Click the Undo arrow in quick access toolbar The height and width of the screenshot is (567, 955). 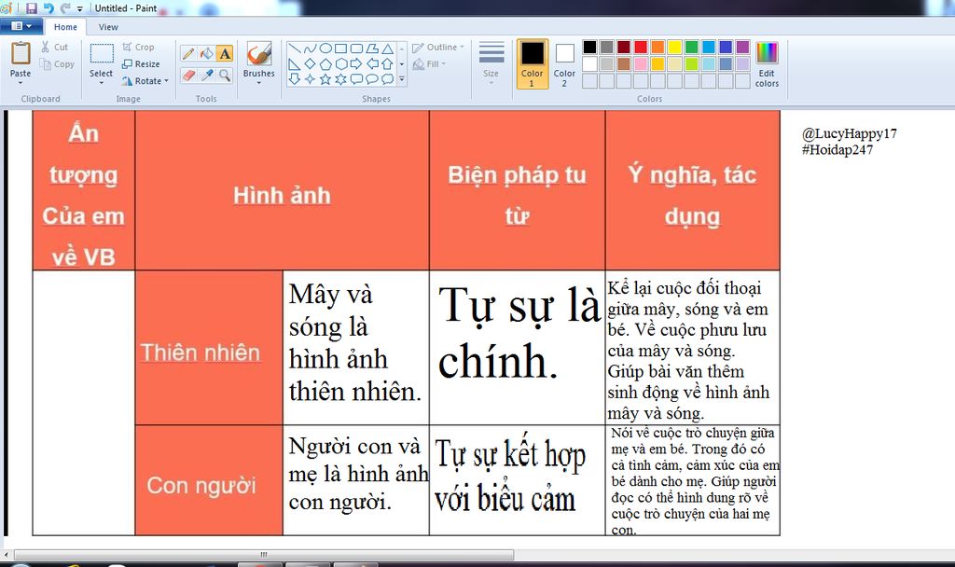(48, 7)
